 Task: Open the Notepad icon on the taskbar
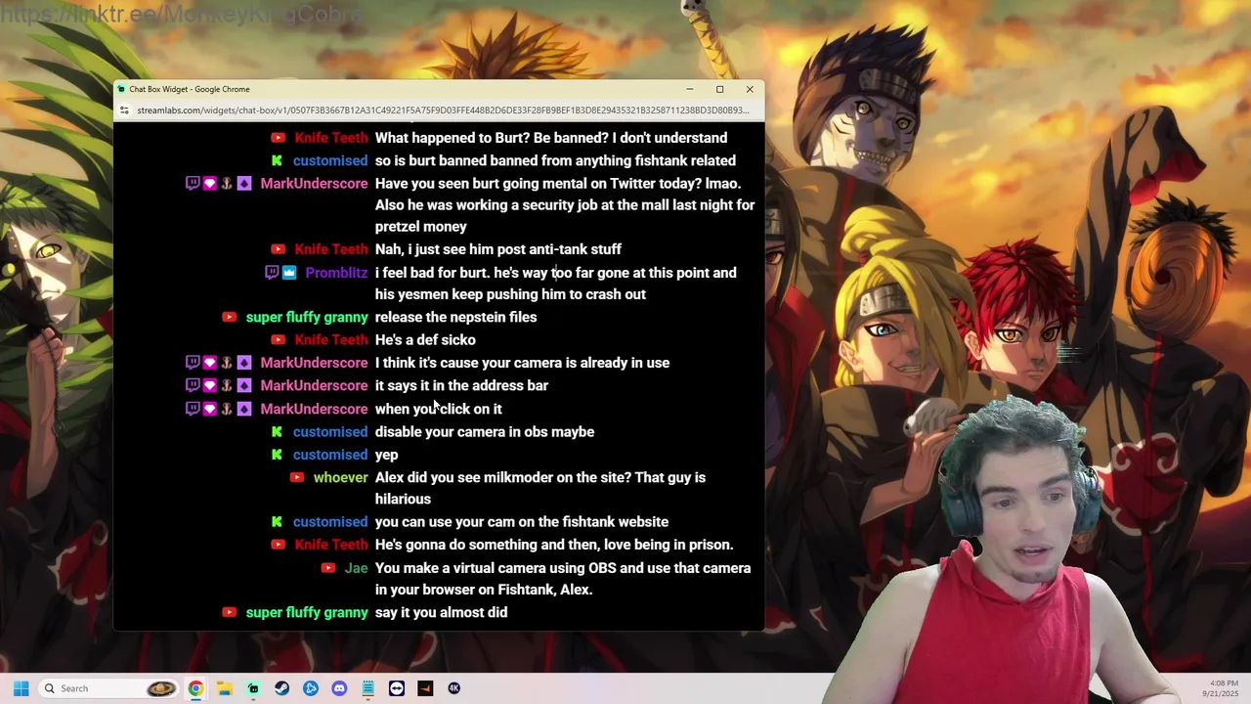(367, 688)
